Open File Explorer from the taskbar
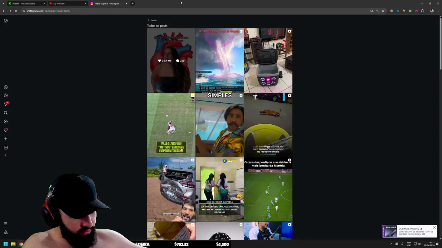 coord(13,244)
